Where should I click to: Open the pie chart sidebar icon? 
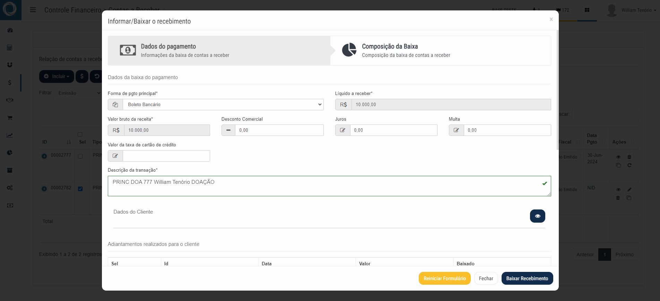click(10, 153)
